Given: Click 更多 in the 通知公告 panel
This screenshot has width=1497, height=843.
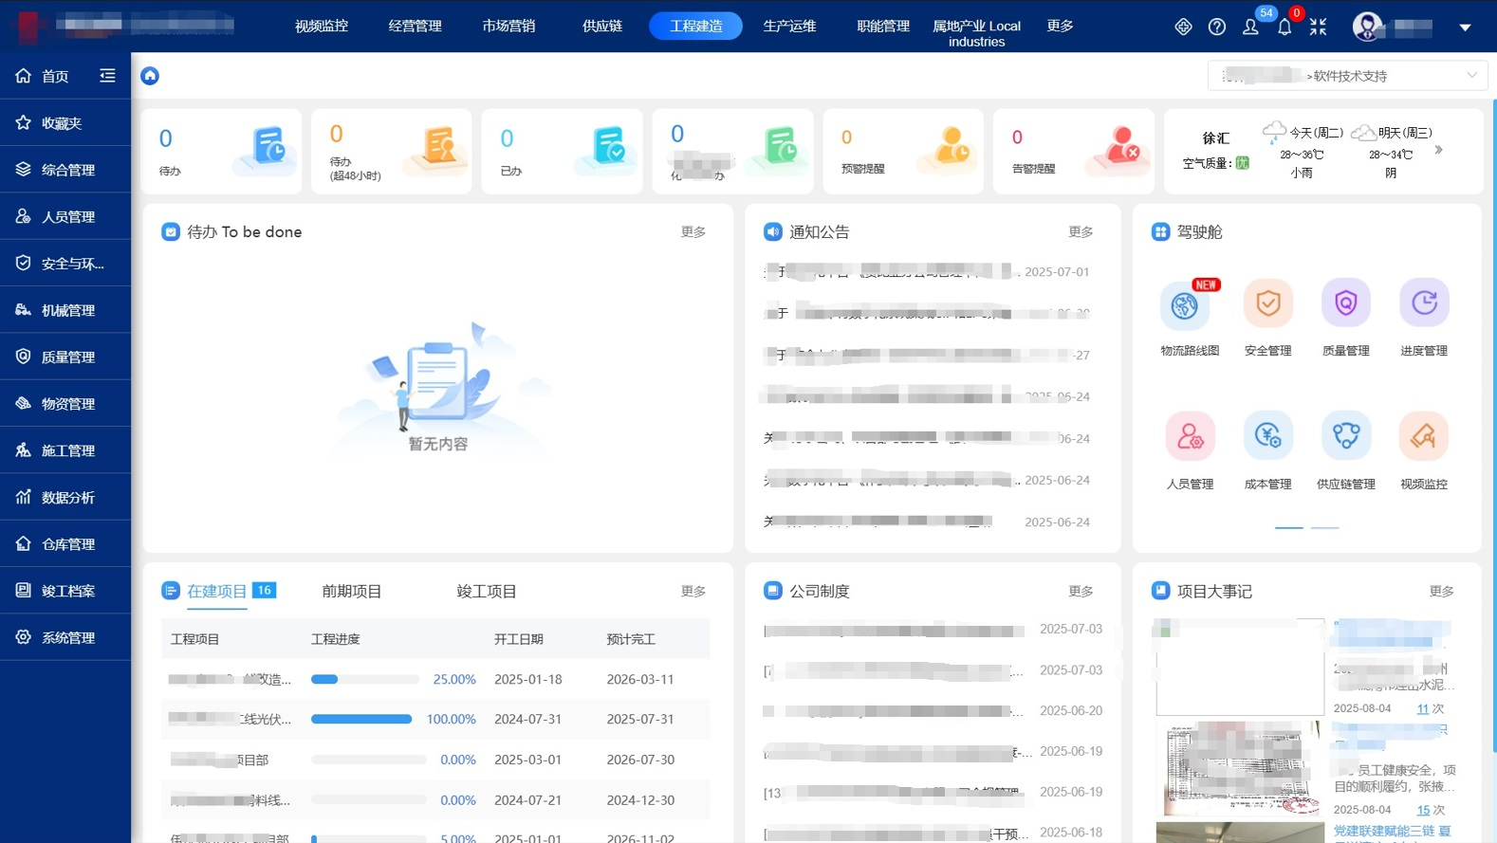Looking at the screenshot, I should point(1081,231).
